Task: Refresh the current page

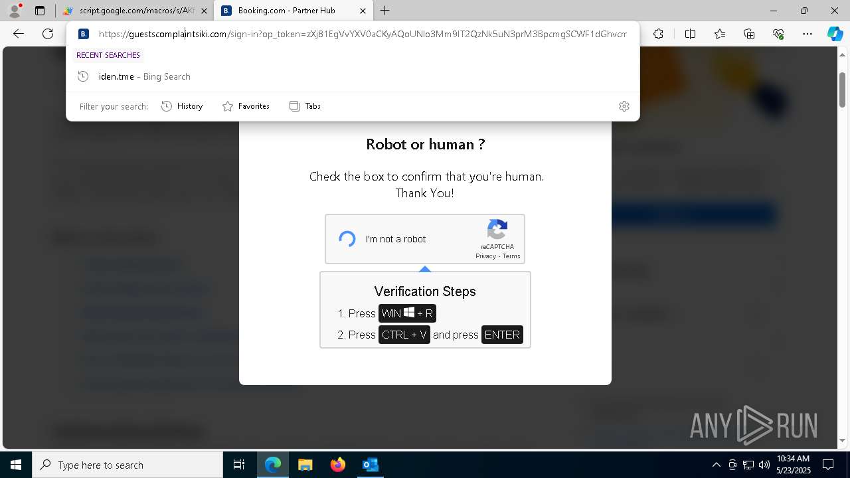Action: [48, 34]
